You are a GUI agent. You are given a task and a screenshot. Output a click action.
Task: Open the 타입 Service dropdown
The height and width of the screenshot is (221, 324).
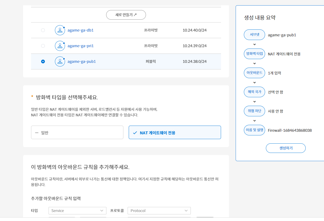(77, 211)
